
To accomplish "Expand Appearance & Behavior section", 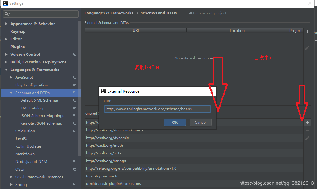I will [6, 24].
